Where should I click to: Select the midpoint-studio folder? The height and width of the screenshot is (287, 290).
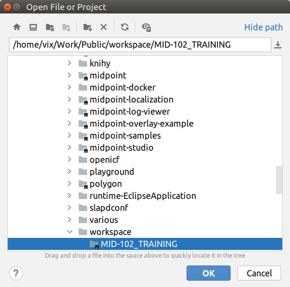click(145, 147)
